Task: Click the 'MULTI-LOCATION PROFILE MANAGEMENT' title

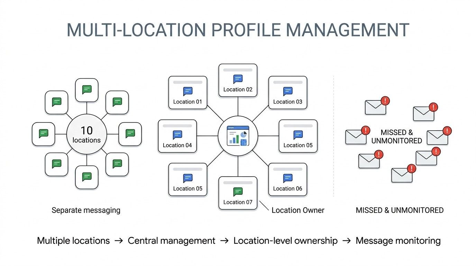Action: tap(238, 30)
